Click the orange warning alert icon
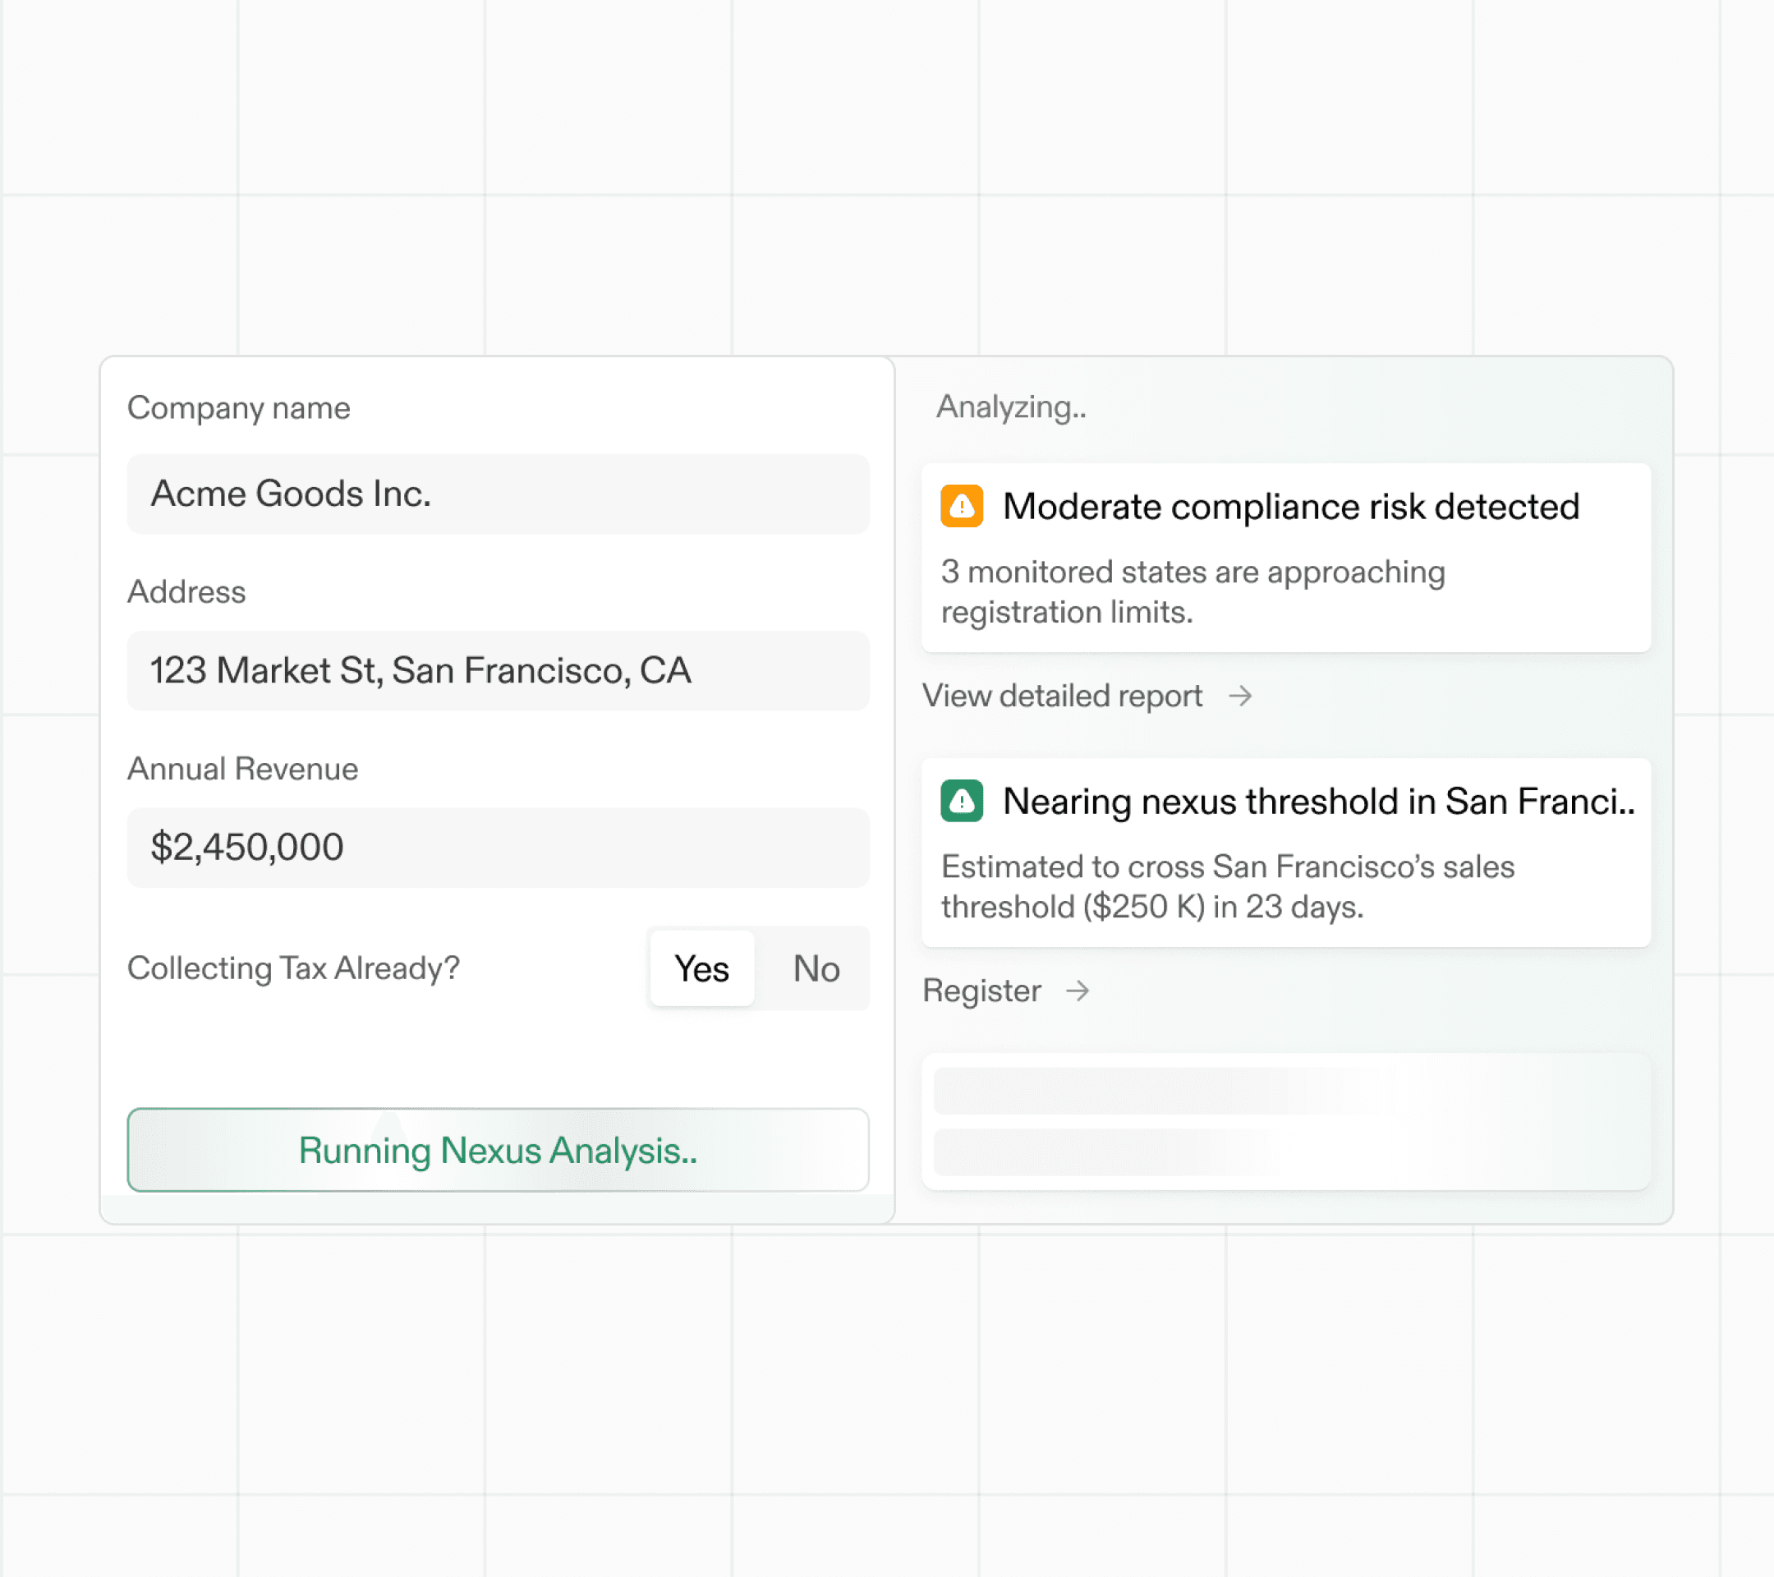1774x1577 pixels. tap(961, 506)
